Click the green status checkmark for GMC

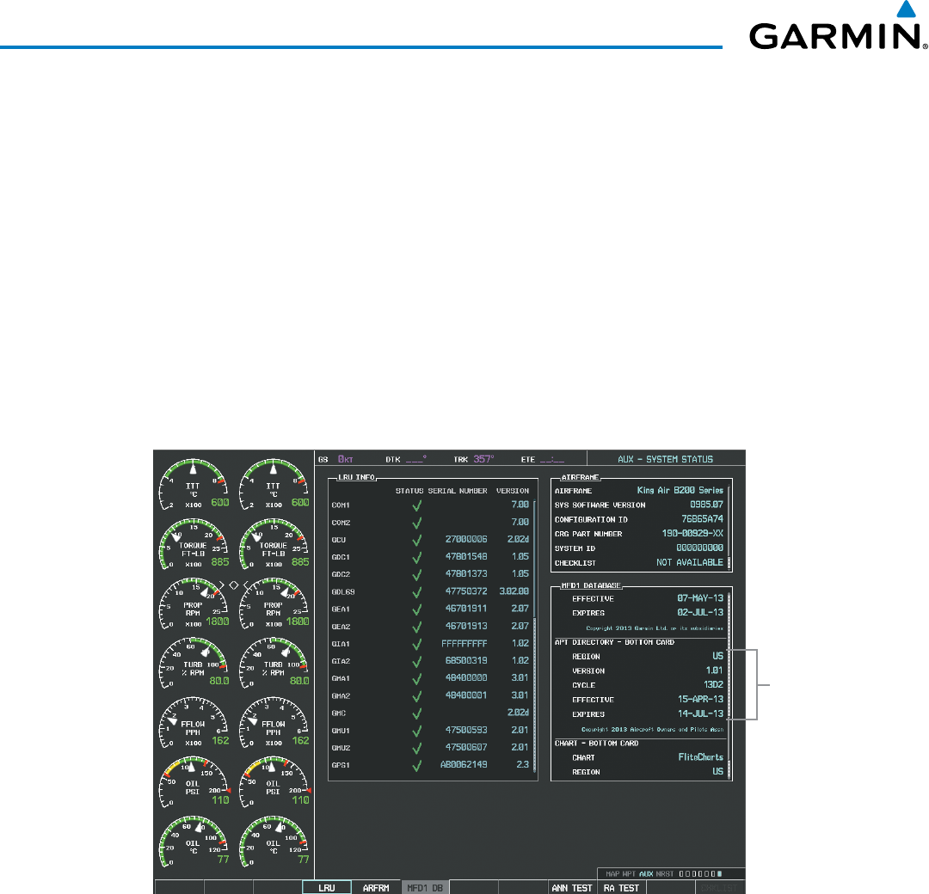[417, 713]
